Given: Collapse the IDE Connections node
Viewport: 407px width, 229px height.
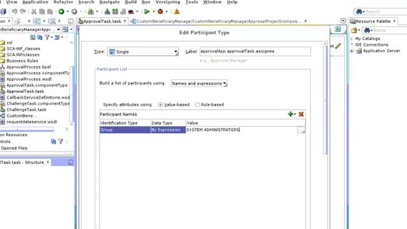Looking at the screenshot, I should [x=352, y=45].
